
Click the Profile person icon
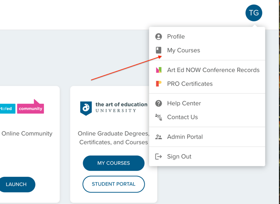158,36
